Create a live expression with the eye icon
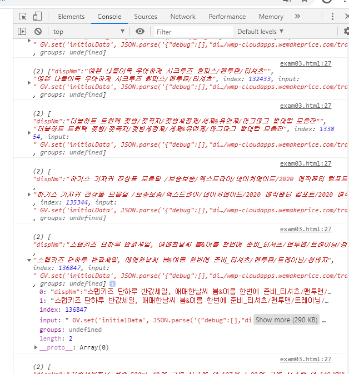349x374 pixels. click(140, 31)
